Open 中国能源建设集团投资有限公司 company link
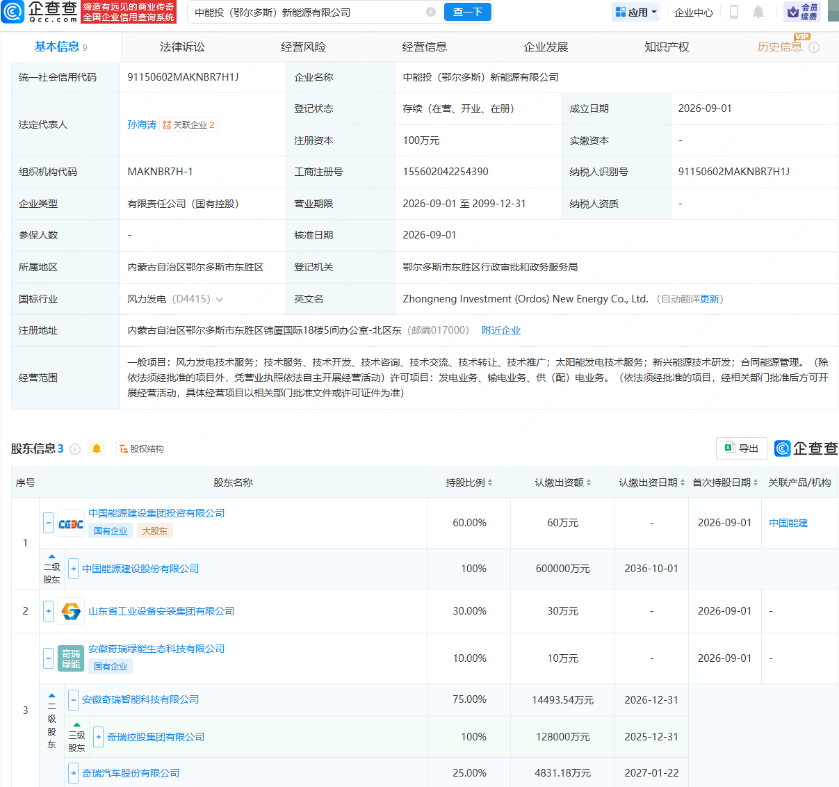Screen dimensions: 839x787 (x=156, y=513)
